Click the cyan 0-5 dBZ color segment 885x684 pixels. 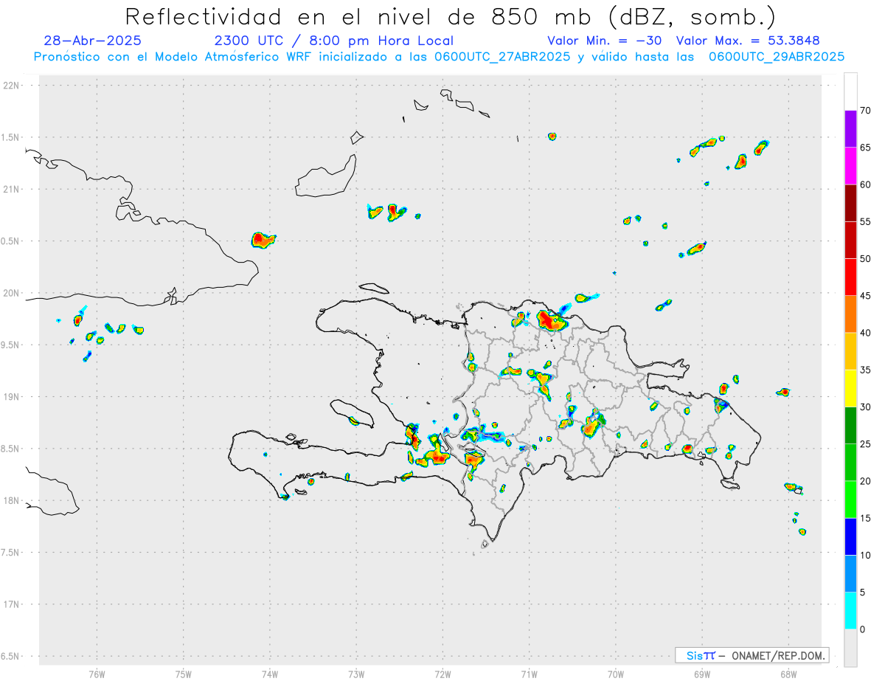pos(850,611)
